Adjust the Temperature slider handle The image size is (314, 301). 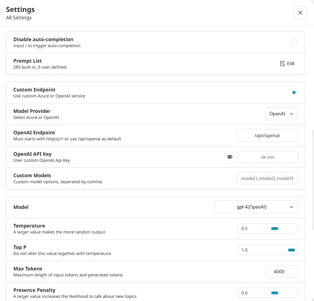click(275, 229)
